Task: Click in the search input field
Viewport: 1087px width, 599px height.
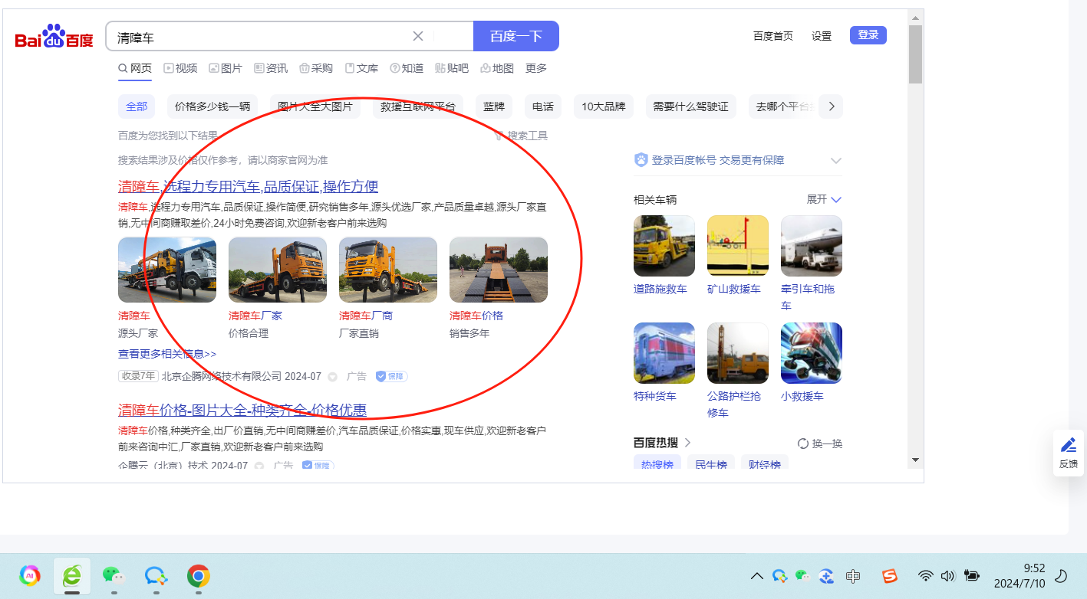Action: tap(261, 37)
